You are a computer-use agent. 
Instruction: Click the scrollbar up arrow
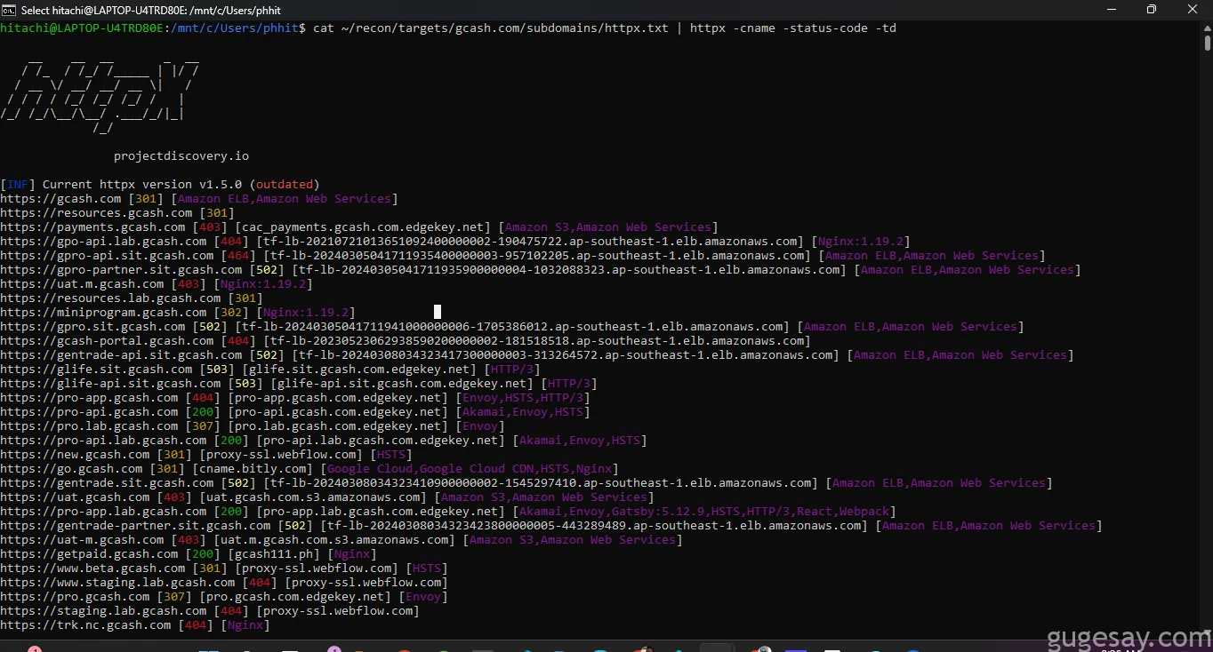(x=1206, y=27)
